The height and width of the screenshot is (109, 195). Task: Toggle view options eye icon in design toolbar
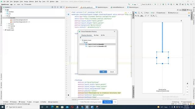coord(136,16)
